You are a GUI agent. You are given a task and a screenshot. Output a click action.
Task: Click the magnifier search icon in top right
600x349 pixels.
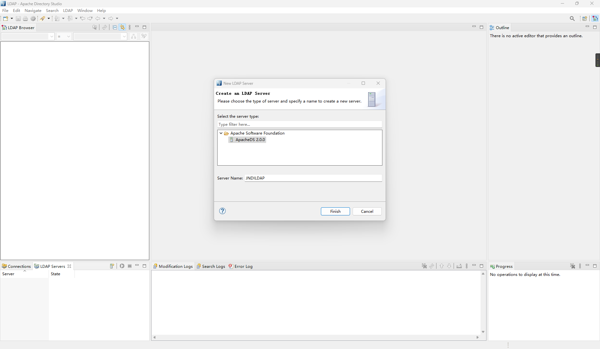click(572, 18)
